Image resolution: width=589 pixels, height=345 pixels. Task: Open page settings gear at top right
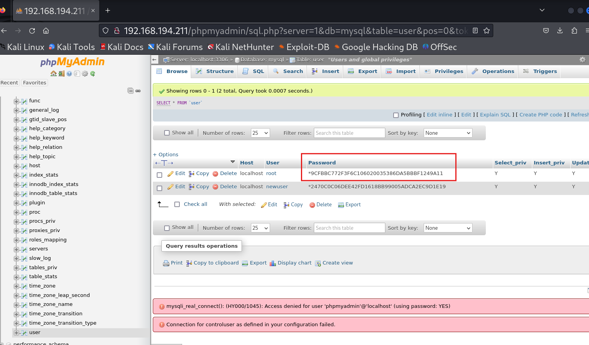point(582,59)
